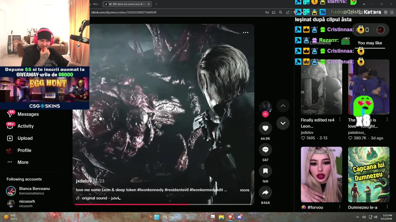Select the Profile menu item
This screenshot has height=222, width=396.
pyautogui.click(x=24, y=150)
